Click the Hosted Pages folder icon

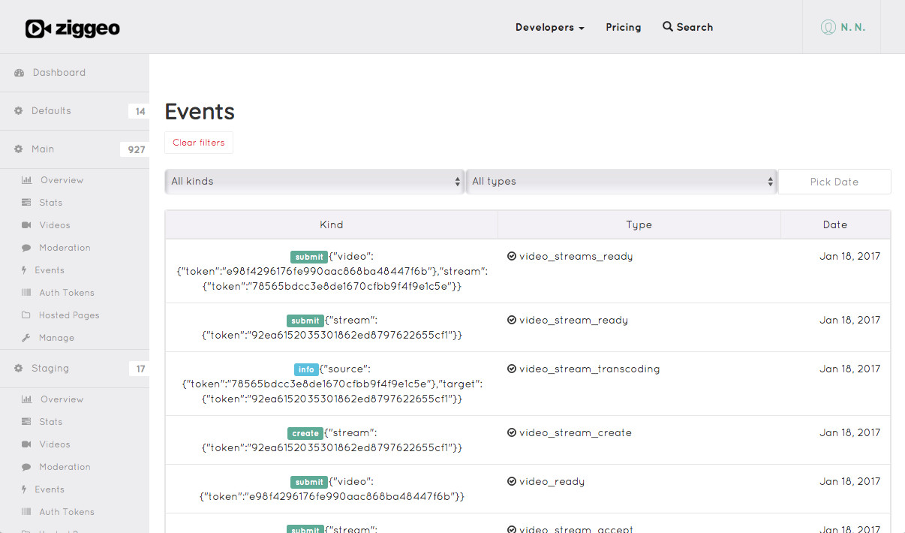coord(26,315)
